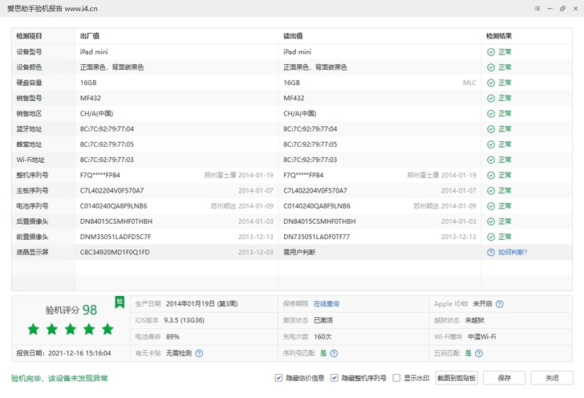This screenshot has width=584, height=398.
Task: Click the 关闭 button
Action: [552, 377]
